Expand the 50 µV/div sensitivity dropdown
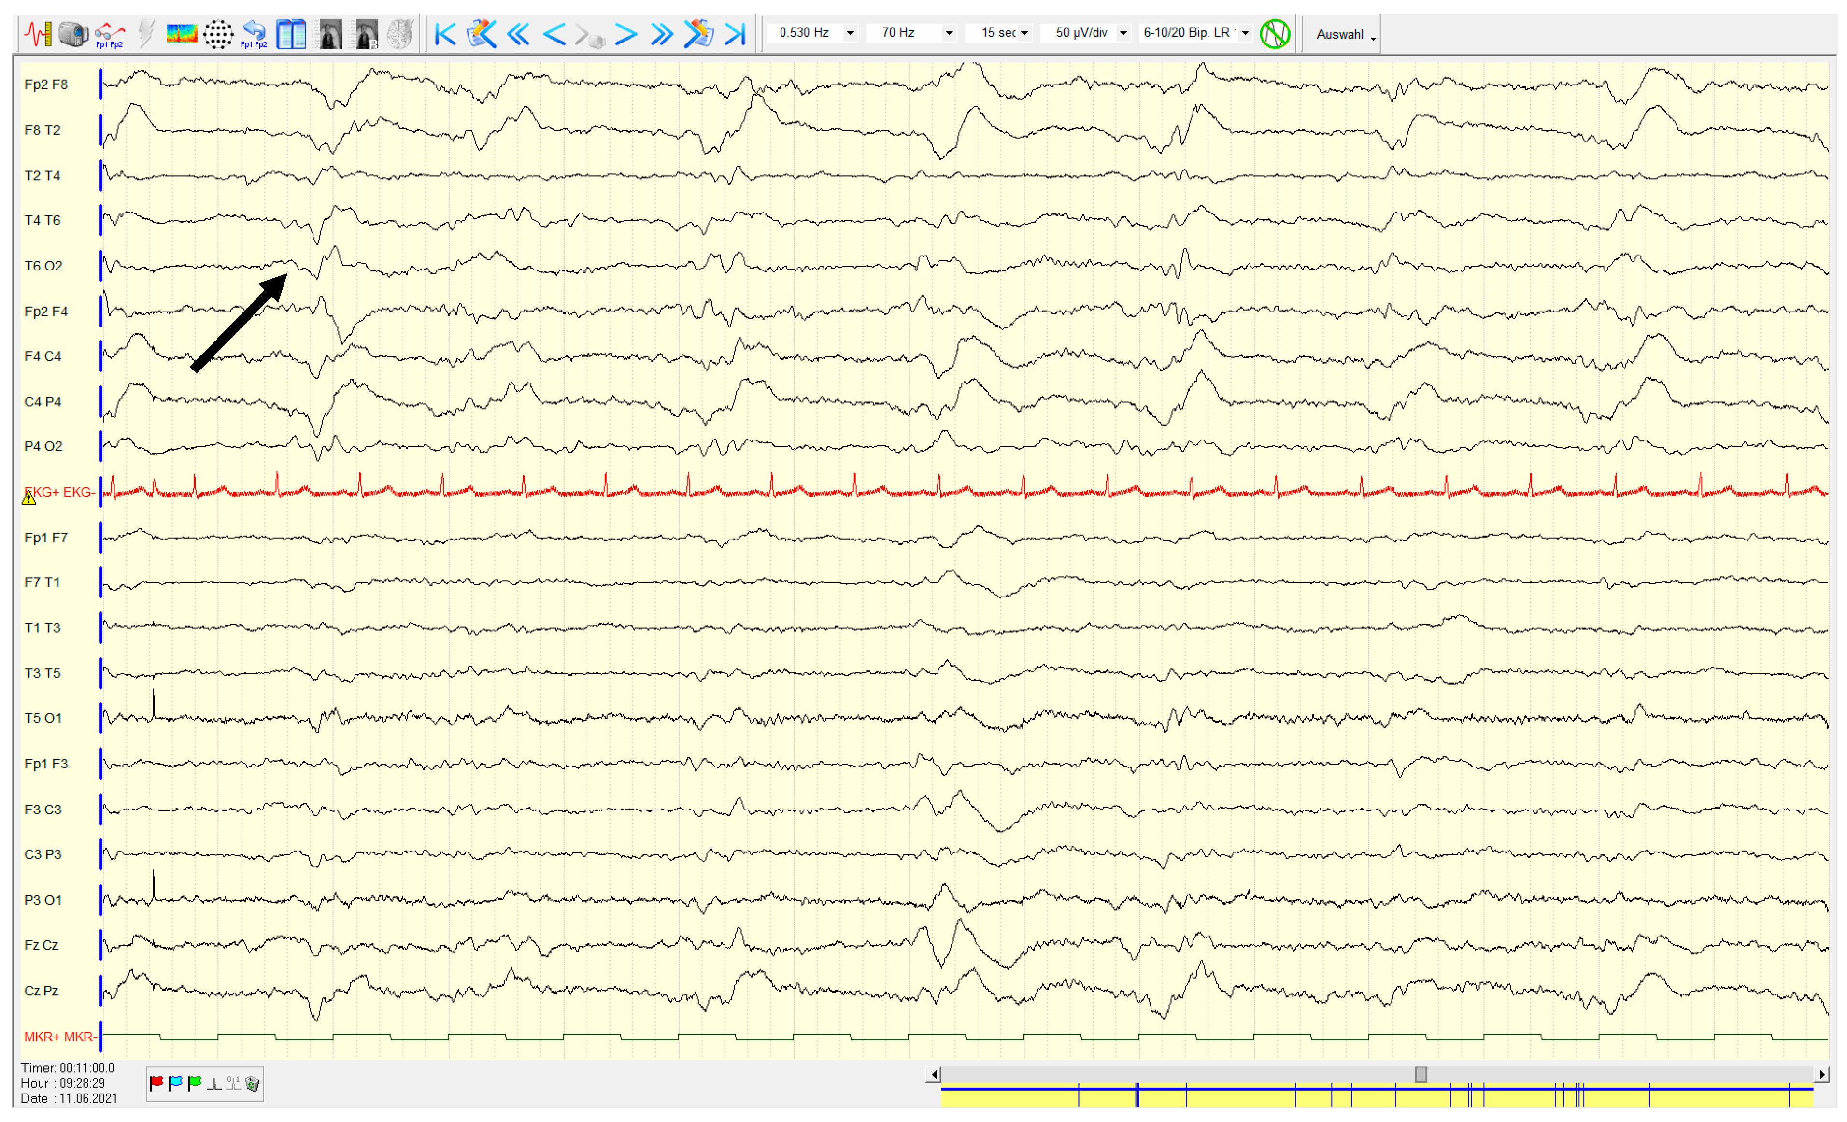Image resolution: width=1847 pixels, height=1122 pixels. click(x=1123, y=33)
